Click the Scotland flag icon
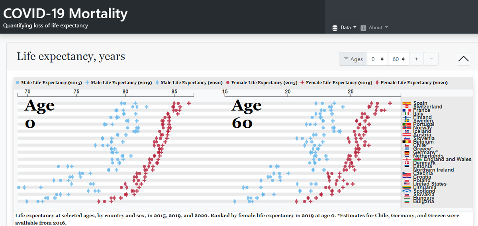The height and width of the screenshot is (226, 478). (x=407, y=191)
